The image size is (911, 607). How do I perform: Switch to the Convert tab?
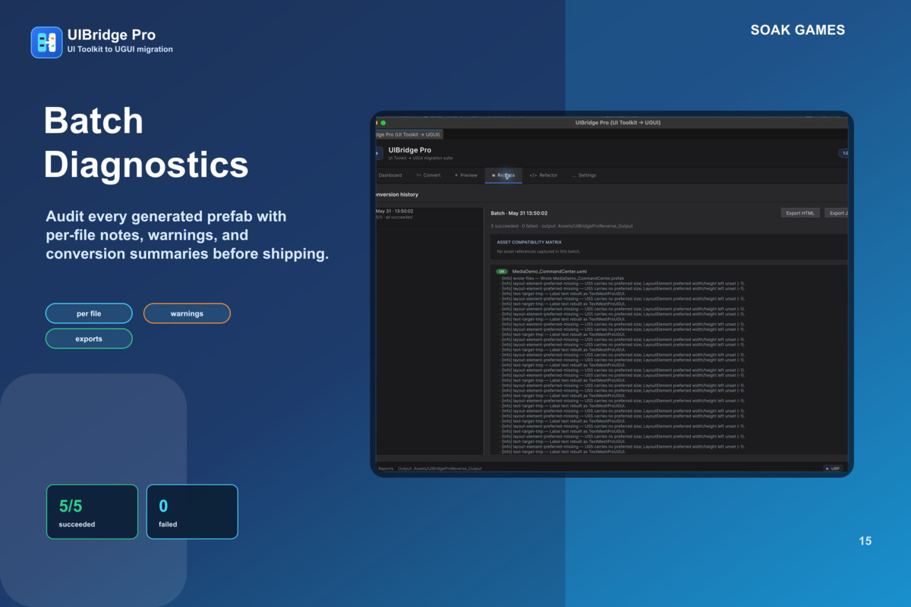click(428, 175)
